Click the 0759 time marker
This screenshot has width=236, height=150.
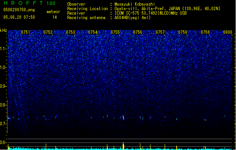click(205, 32)
